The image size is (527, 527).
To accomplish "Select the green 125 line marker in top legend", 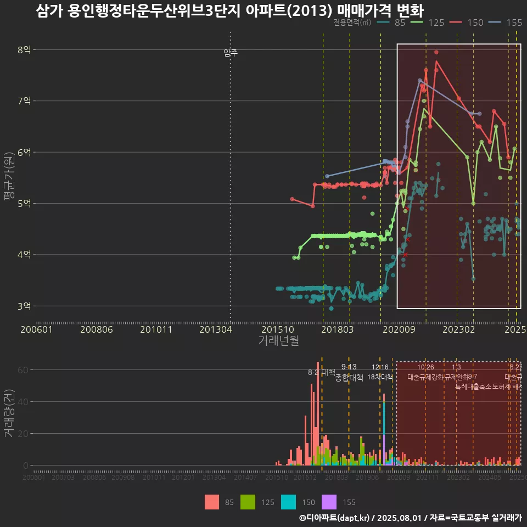I will (x=417, y=23).
